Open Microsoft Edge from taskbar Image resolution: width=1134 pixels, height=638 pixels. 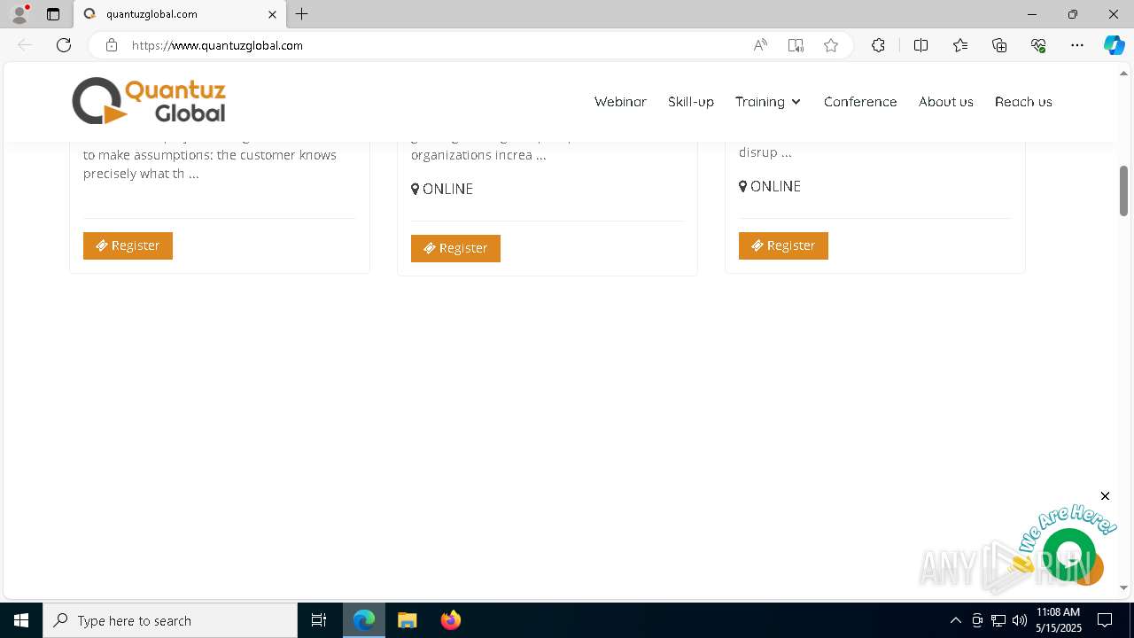[364, 620]
